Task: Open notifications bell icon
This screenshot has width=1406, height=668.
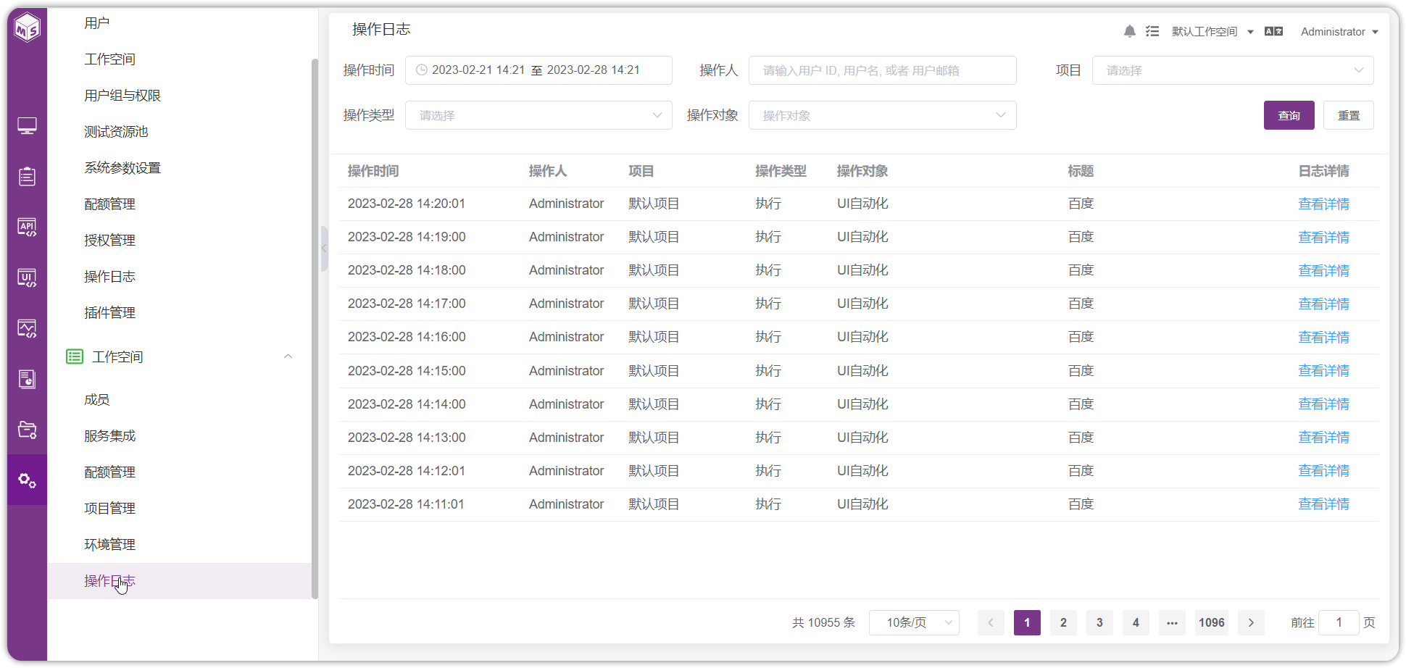Action: click(1129, 31)
